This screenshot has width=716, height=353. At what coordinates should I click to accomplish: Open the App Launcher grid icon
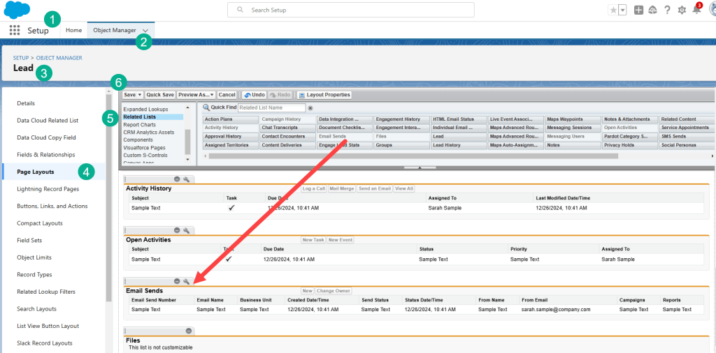(15, 31)
